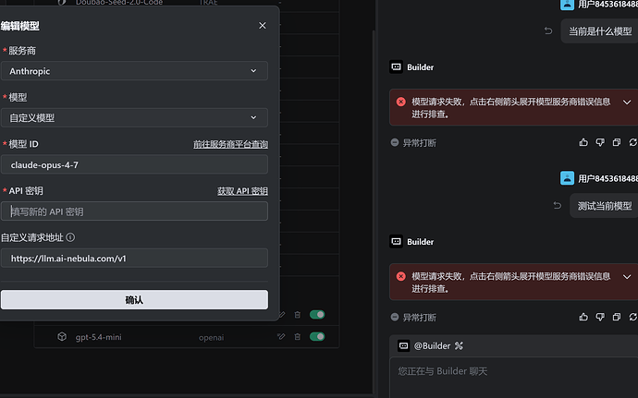The width and height of the screenshot is (638, 398).
Task: Click the red error icon in the first failure banner
Action: pos(400,102)
